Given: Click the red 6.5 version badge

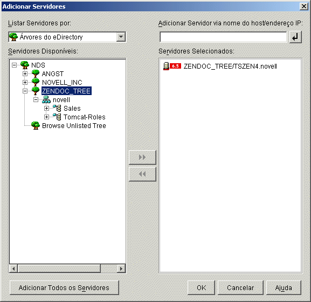Looking at the screenshot, I should point(175,66).
